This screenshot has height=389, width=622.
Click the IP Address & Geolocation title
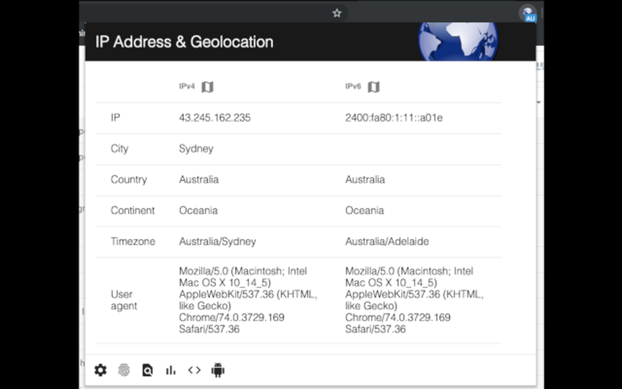(184, 42)
